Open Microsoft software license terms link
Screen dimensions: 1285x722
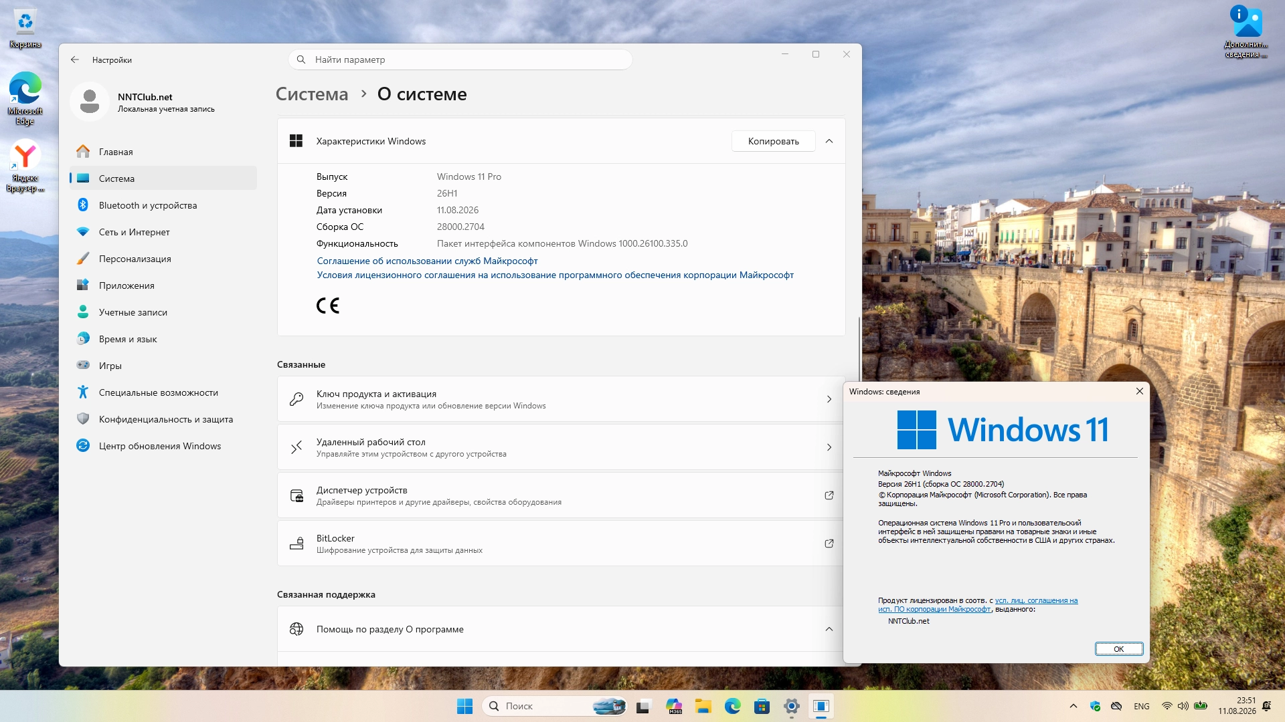tap(555, 275)
